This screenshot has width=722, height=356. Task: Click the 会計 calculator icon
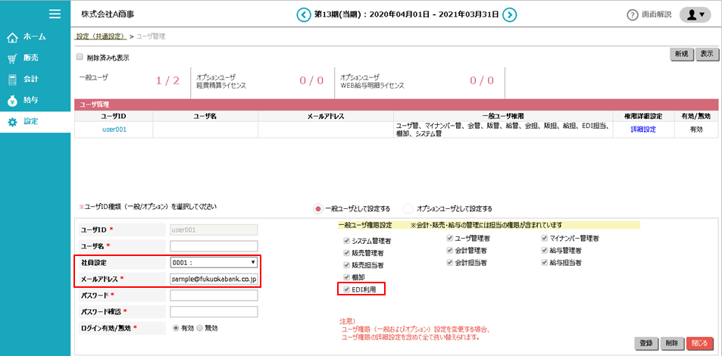12,79
